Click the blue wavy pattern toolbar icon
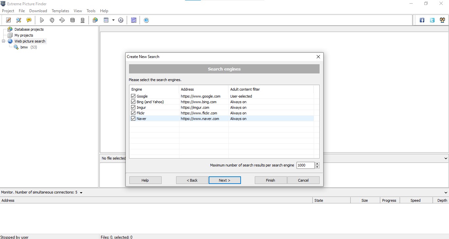Screen dimensions: 449x239 coord(133,20)
